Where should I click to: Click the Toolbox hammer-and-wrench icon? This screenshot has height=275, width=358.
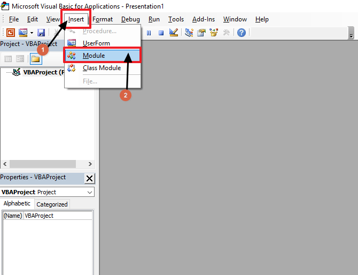(226, 33)
